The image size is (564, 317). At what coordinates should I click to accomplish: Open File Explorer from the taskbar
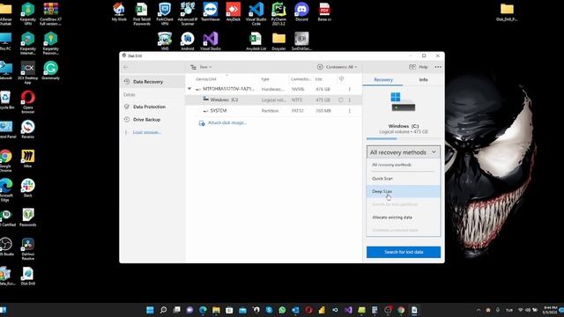(216, 310)
